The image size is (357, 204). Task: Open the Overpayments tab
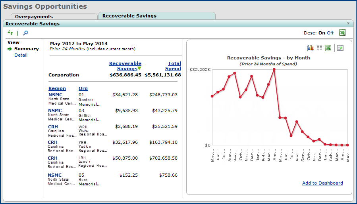coord(34,17)
